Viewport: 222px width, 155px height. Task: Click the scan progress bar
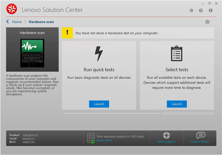pos(112,113)
